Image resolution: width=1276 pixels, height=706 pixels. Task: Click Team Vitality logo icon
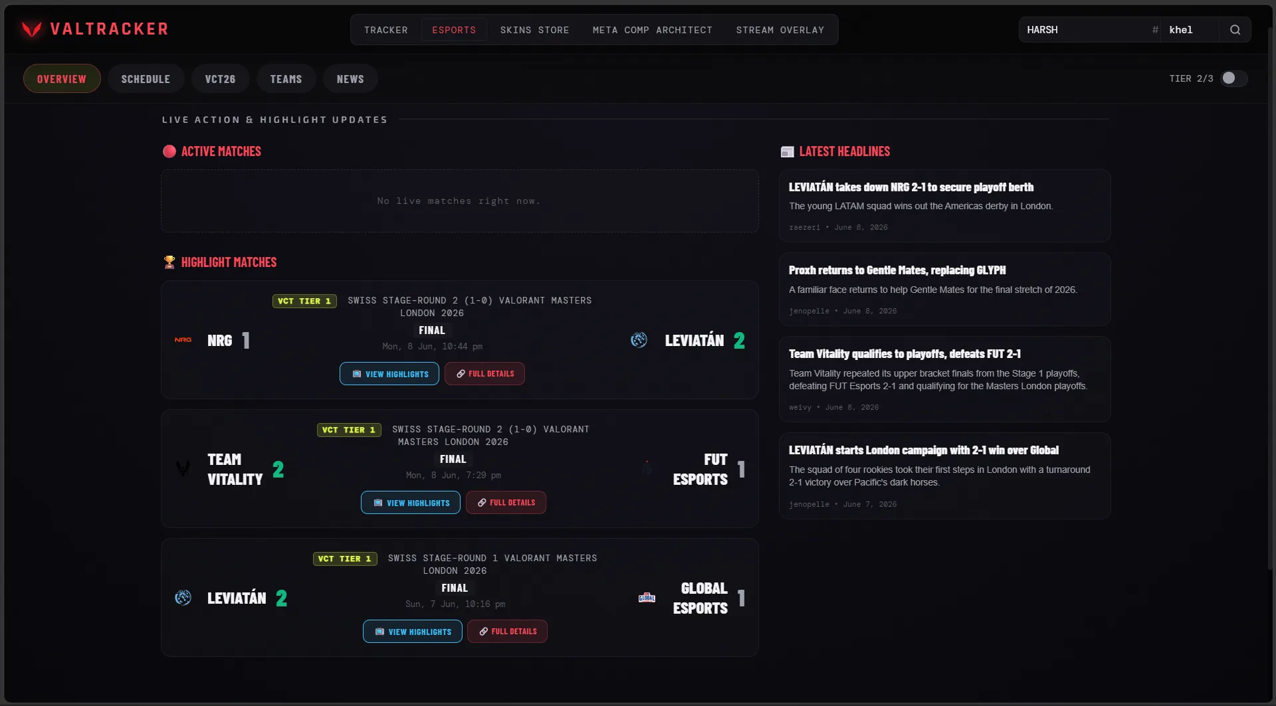tap(183, 469)
